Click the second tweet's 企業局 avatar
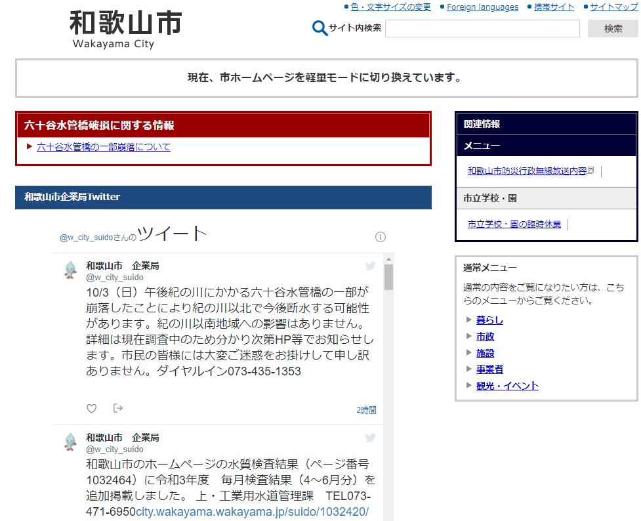The image size is (641, 521). [70, 442]
